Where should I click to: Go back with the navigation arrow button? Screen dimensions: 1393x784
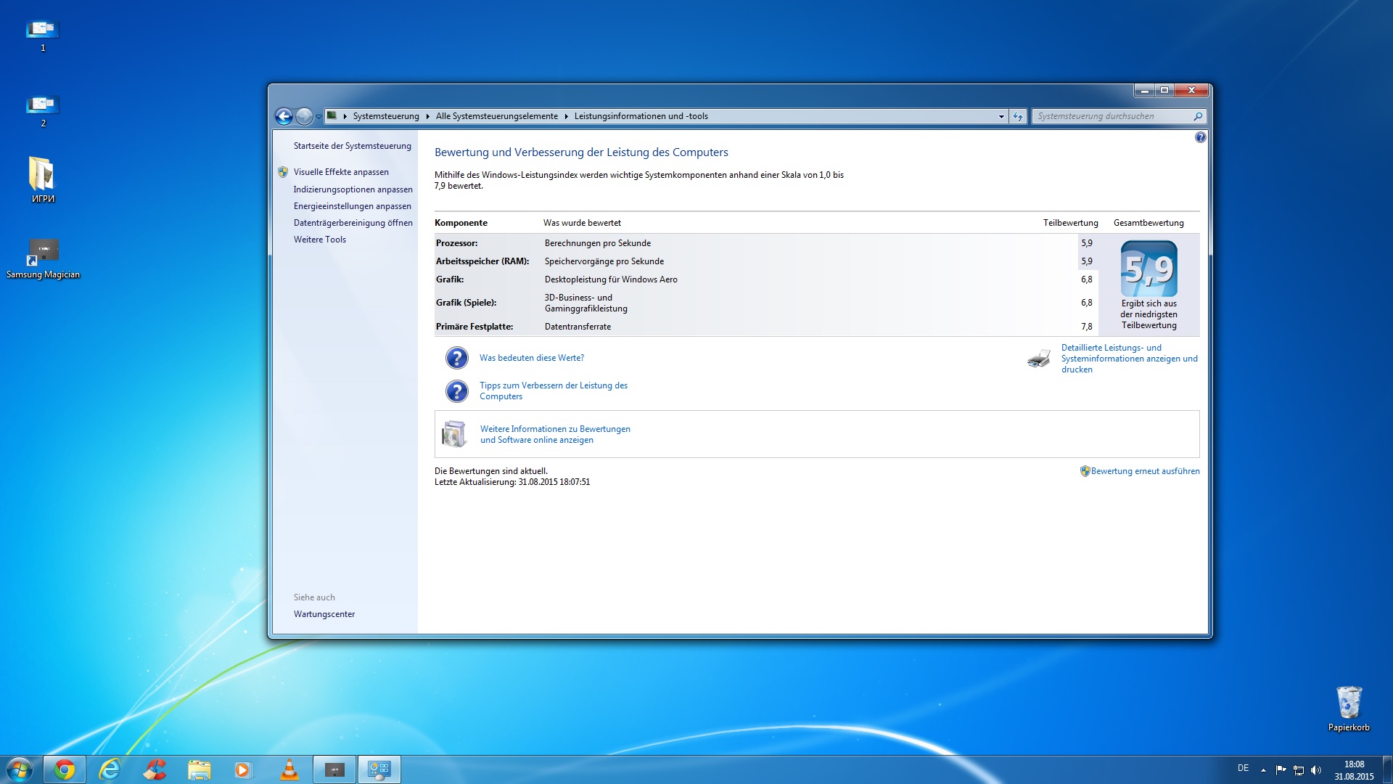click(x=284, y=116)
